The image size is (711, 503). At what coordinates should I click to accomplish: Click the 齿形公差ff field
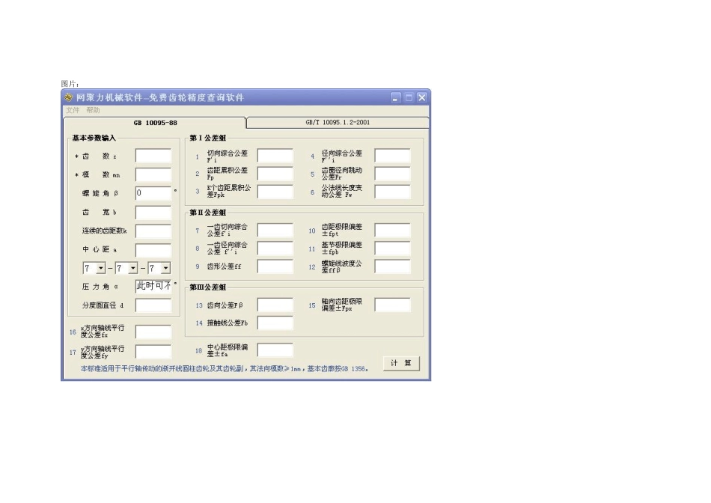pyautogui.click(x=275, y=266)
